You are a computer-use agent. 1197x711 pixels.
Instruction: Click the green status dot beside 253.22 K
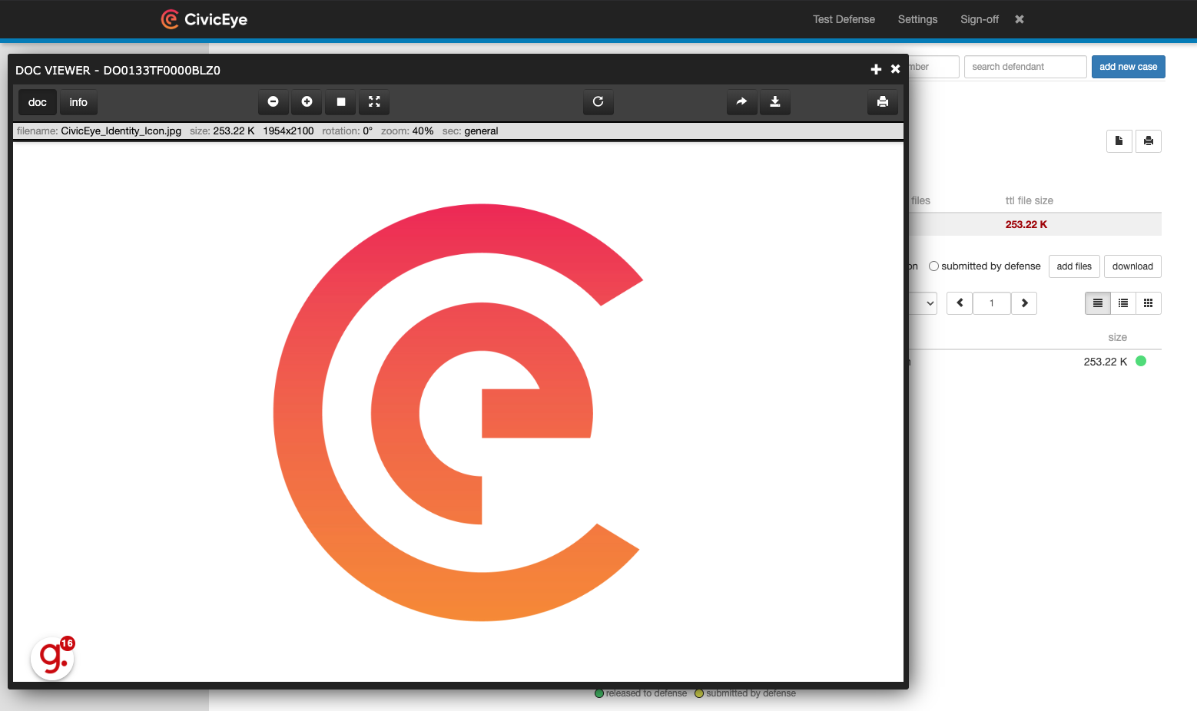[1141, 361]
